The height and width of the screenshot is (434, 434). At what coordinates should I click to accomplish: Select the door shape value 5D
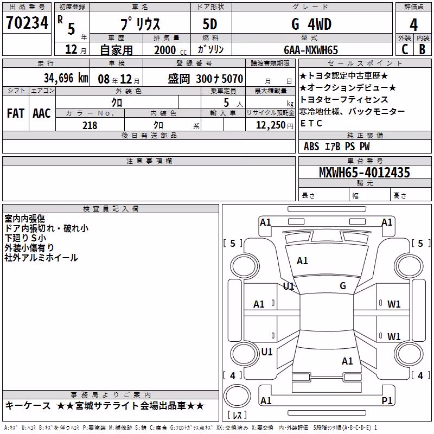coord(210,24)
